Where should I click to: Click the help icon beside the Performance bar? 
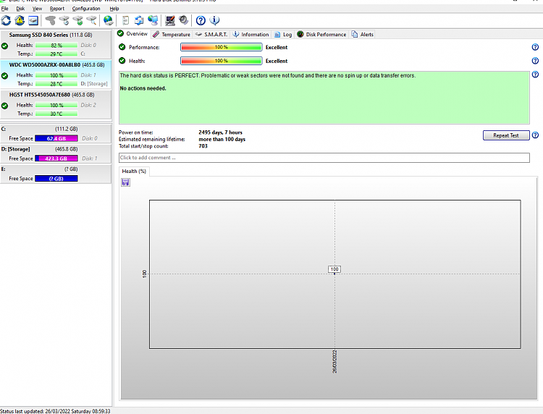535,47
